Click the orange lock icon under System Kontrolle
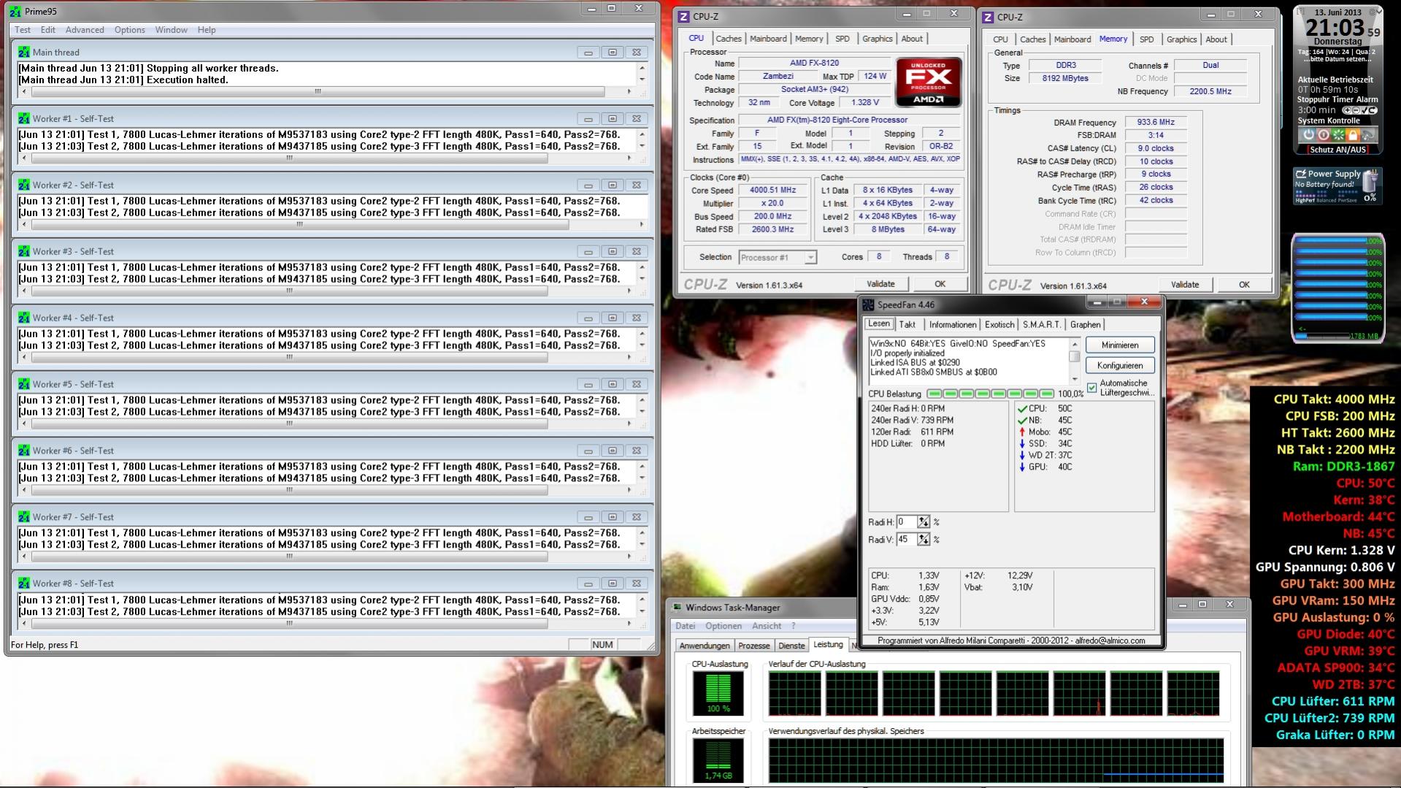 click(1353, 135)
